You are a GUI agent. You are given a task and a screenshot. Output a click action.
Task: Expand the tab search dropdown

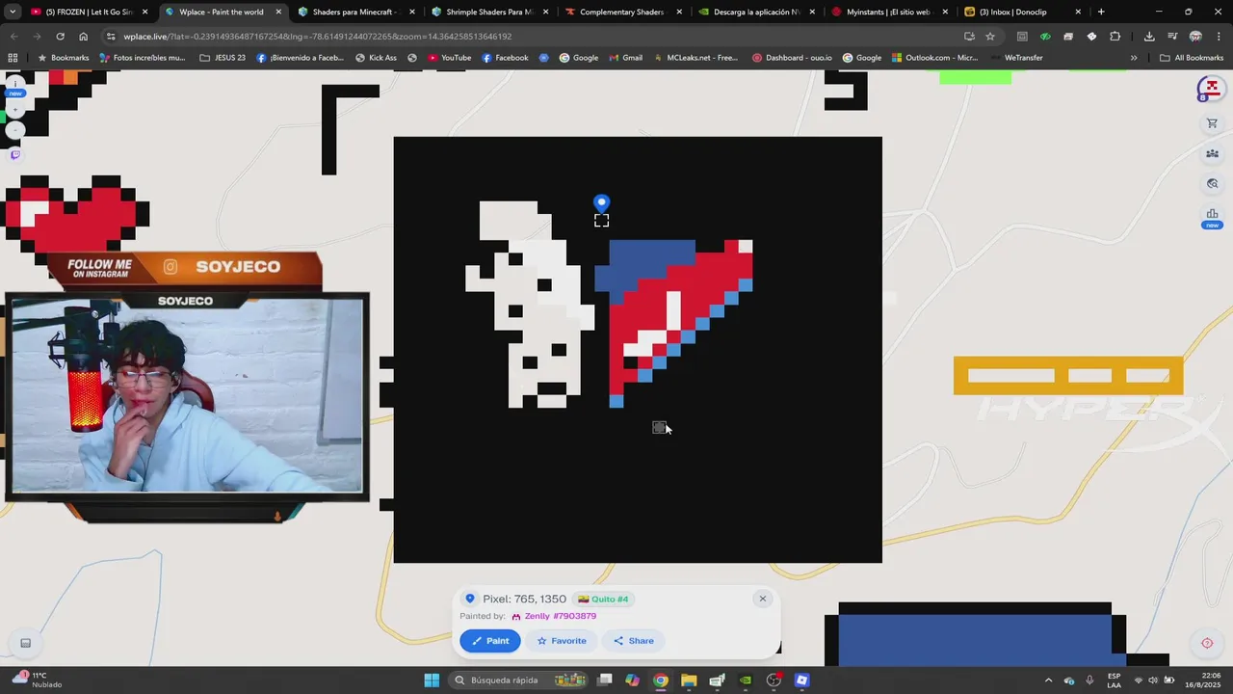point(13,12)
